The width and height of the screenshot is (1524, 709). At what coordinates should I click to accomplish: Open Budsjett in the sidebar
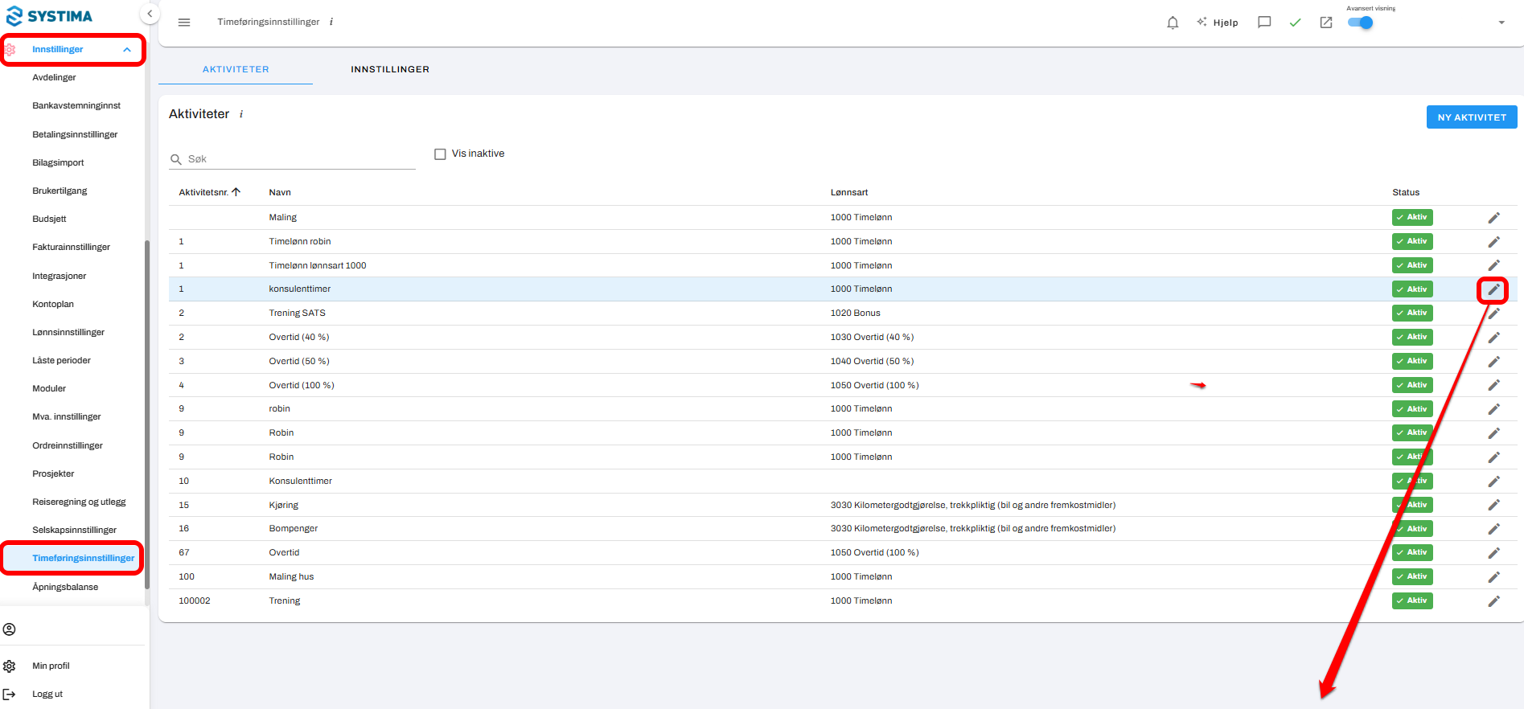(x=49, y=219)
